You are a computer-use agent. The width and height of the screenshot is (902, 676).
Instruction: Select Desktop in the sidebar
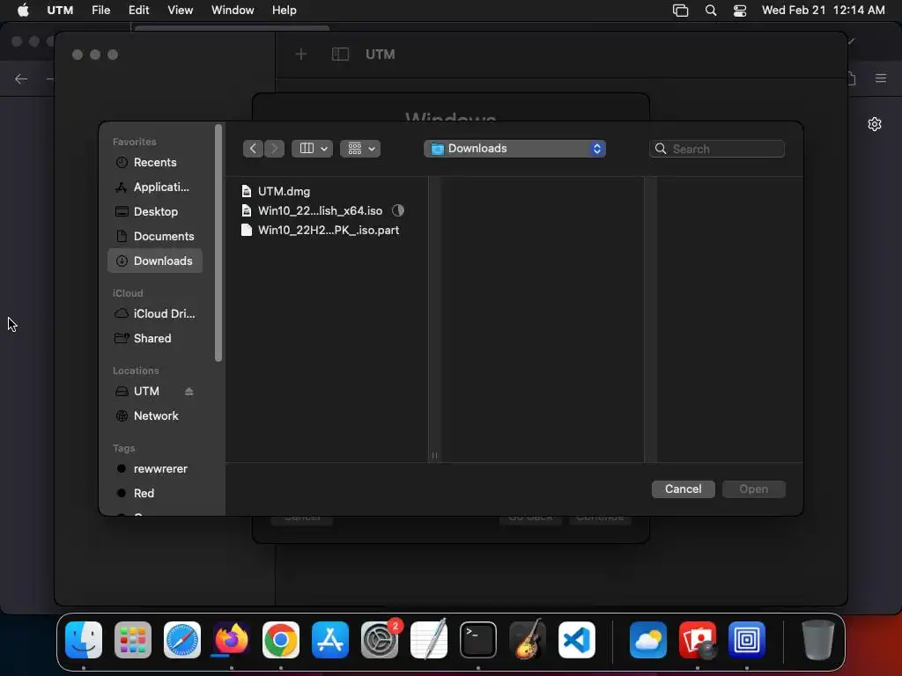[155, 211]
